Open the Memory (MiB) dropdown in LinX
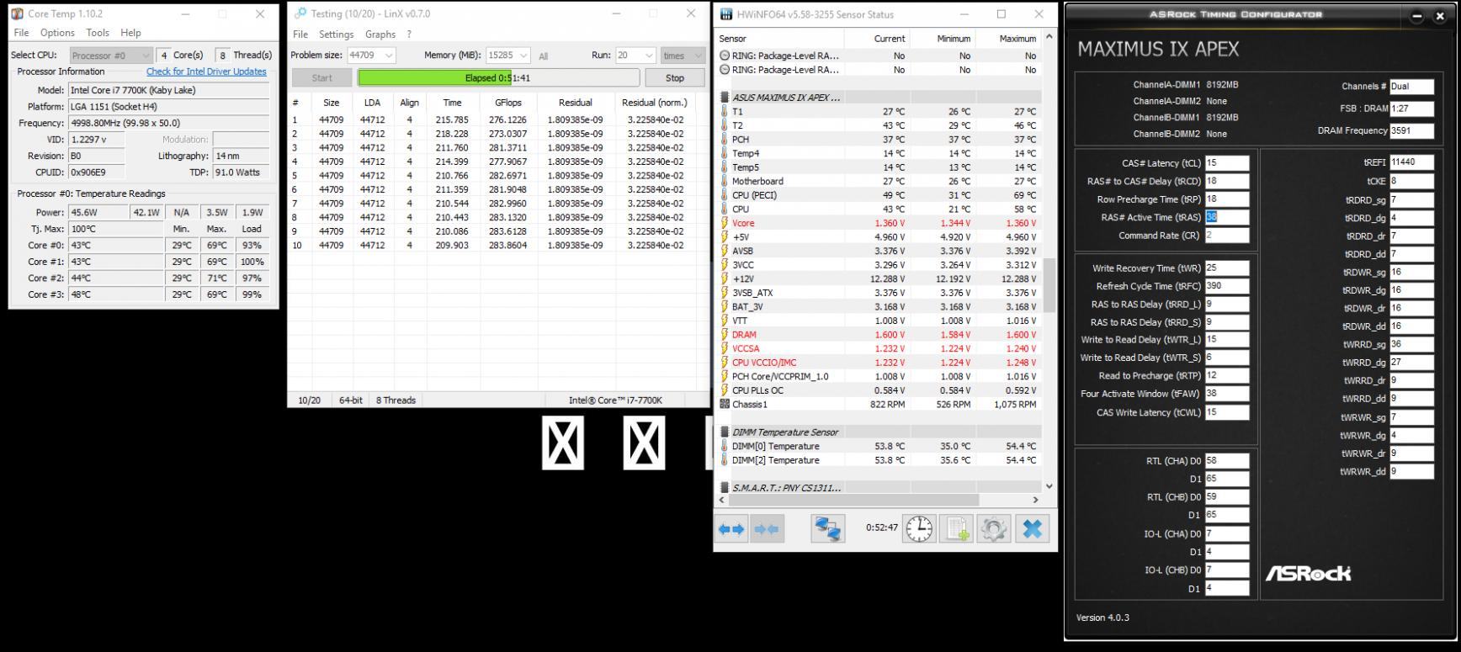This screenshot has width=1461, height=652. coord(508,56)
